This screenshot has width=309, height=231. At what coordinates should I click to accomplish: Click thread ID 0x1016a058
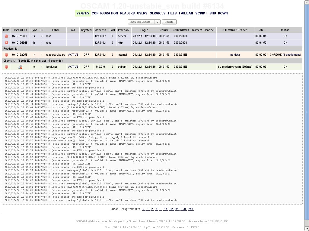click(20, 55)
